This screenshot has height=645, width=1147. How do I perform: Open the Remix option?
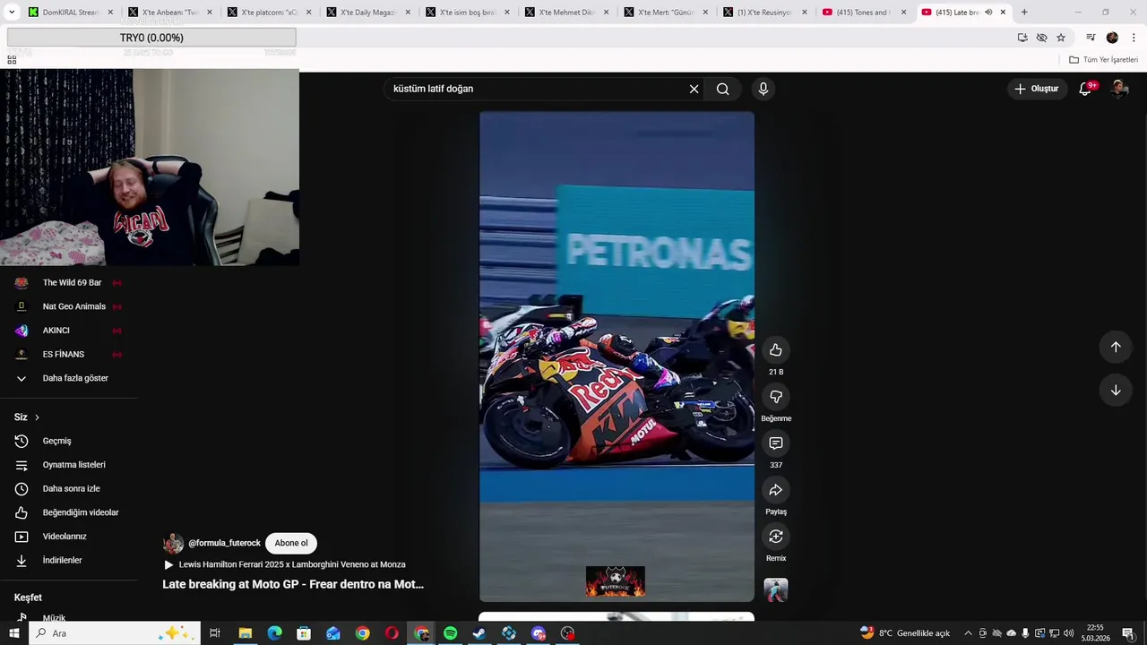coord(776,537)
